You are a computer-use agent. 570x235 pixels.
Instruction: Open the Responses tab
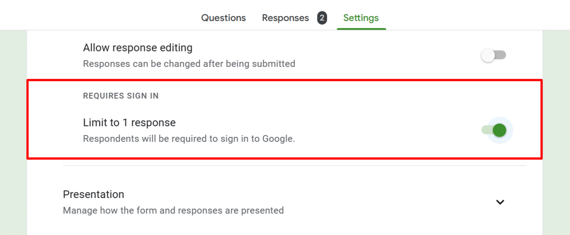coord(285,18)
